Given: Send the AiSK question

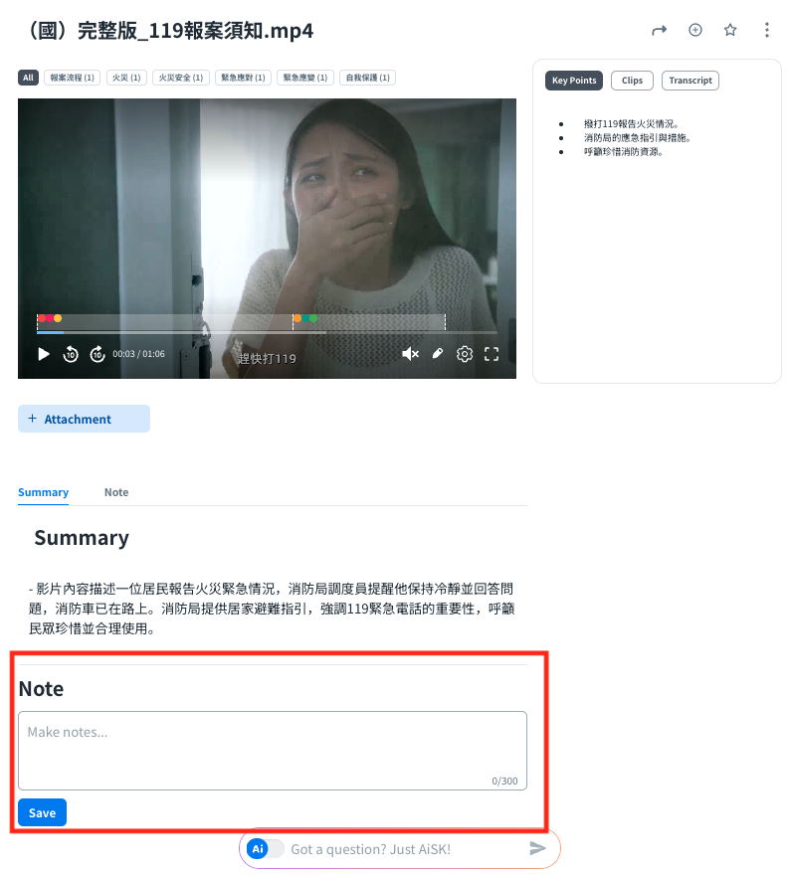Looking at the screenshot, I should coord(537,848).
